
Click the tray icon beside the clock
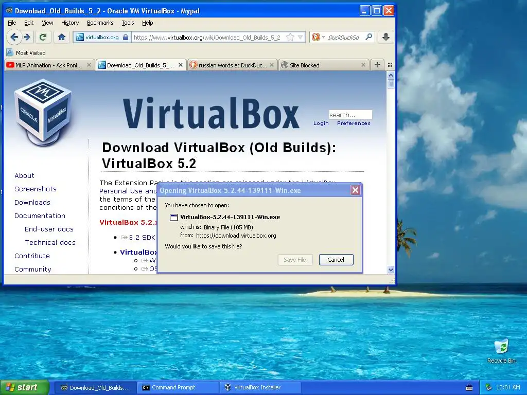coord(489,387)
